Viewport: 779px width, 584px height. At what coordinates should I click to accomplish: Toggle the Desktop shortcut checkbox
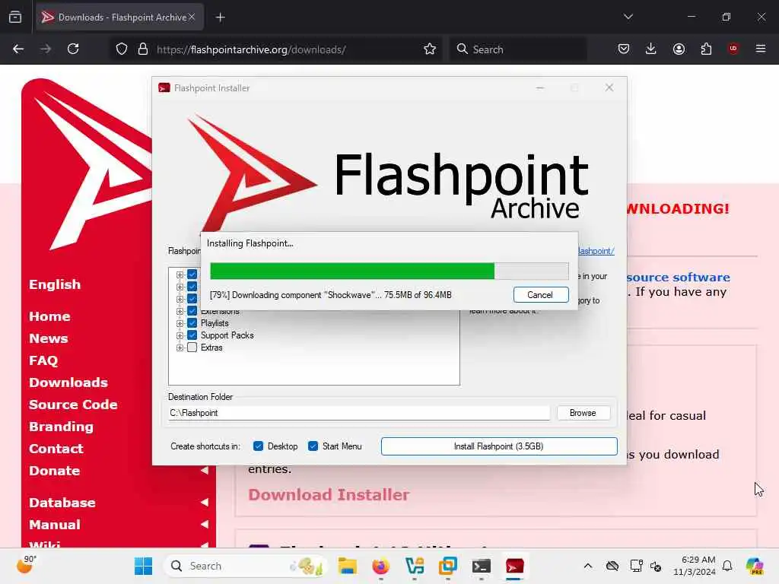point(258,446)
